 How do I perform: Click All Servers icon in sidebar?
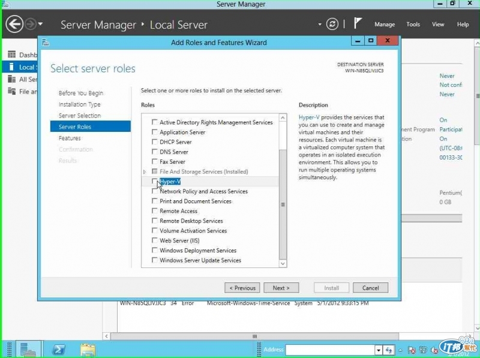(x=11, y=79)
